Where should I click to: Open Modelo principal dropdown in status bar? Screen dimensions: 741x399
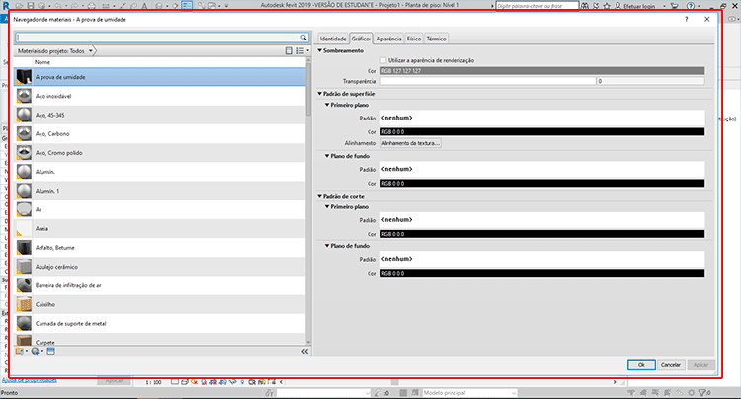coord(469,392)
